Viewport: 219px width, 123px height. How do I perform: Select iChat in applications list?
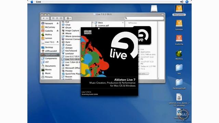click(66, 25)
